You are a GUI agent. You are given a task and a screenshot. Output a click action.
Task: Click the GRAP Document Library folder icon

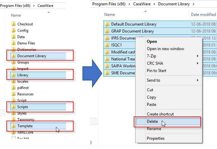point(107,31)
